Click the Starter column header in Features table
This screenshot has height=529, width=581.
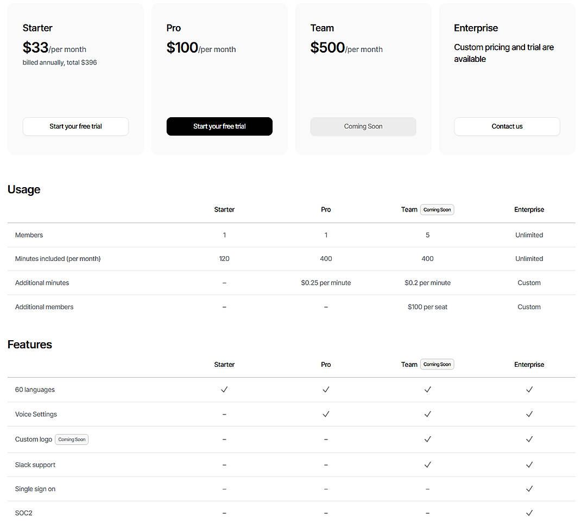[x=224, y=365]
